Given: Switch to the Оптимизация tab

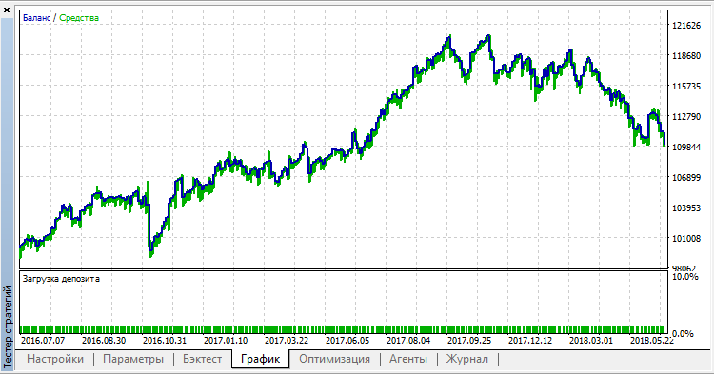Looking at the screenshot, I should coord(335,359).
